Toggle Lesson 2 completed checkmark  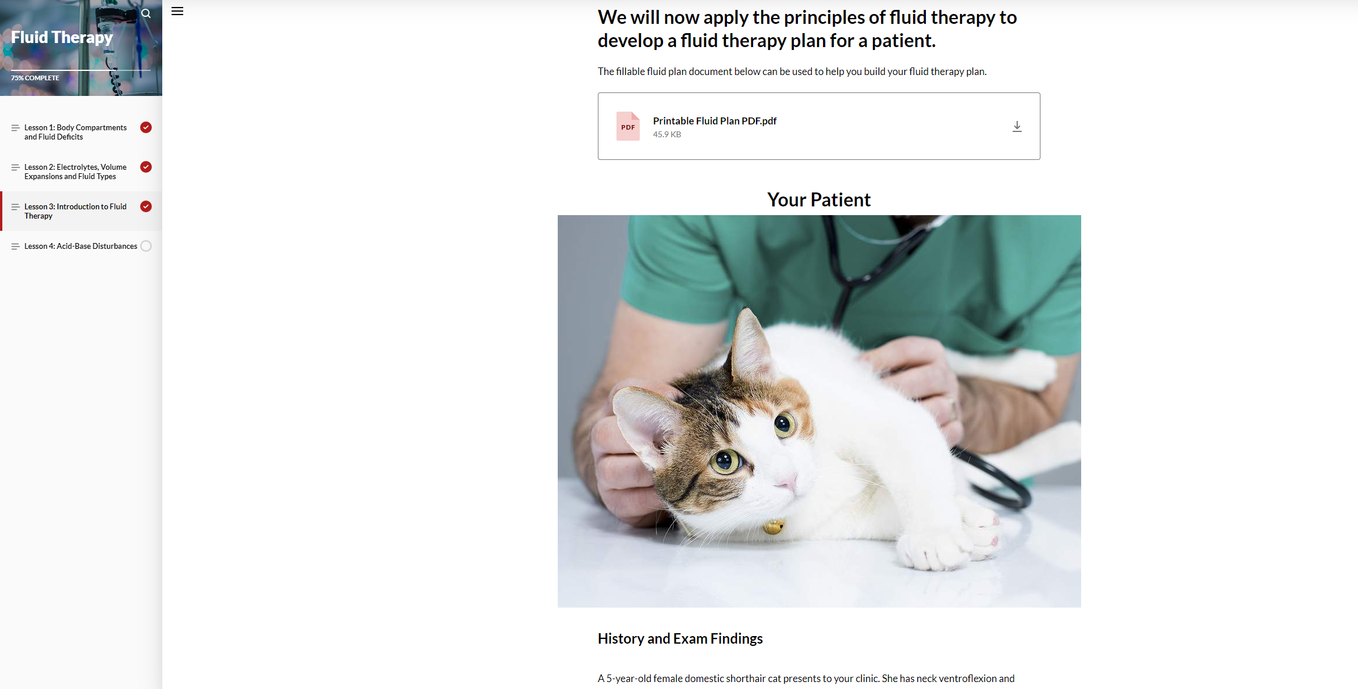tap(146, 167)
